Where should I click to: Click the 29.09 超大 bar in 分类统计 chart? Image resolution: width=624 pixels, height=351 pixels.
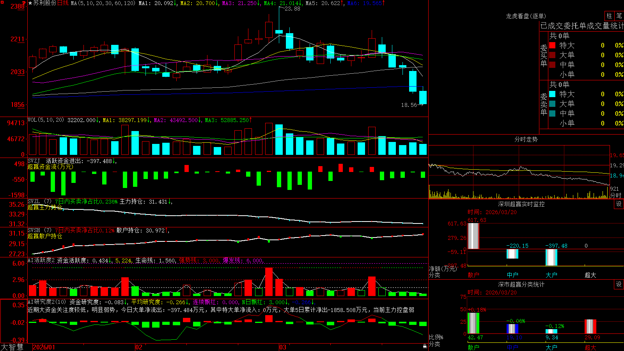[590, 327]
